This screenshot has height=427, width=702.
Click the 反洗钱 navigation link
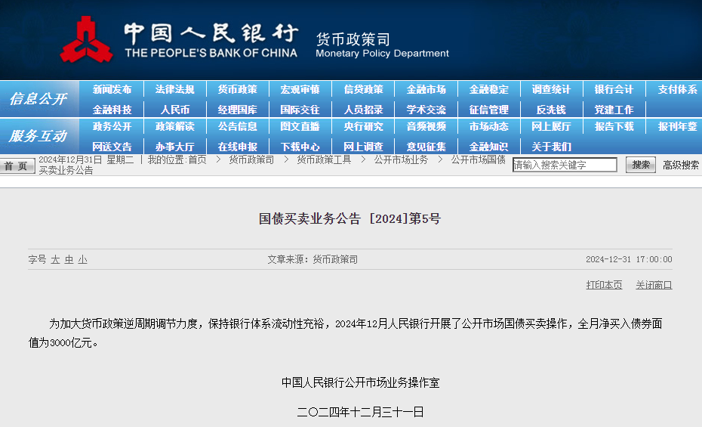551,110
